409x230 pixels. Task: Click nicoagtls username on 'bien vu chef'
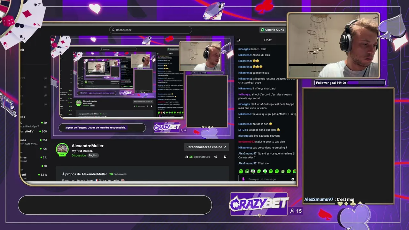pyautogui.click(x=244, y=49)
